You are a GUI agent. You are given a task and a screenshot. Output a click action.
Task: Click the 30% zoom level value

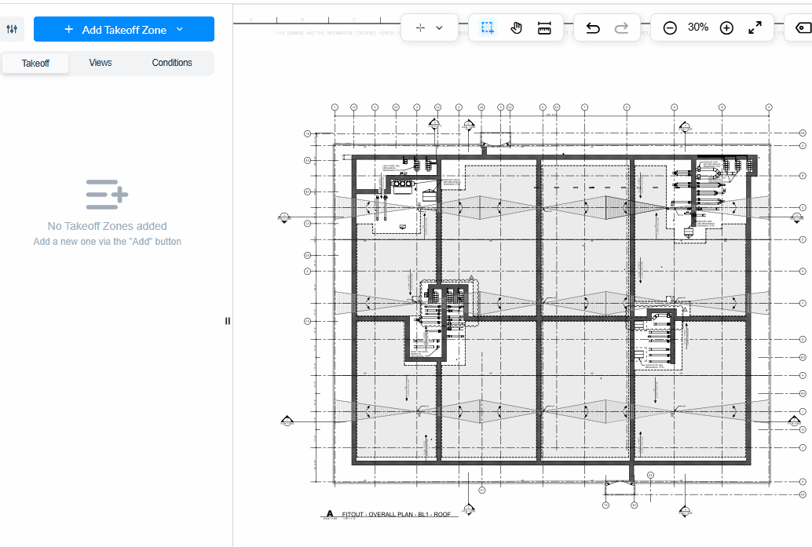click(698, 27)
